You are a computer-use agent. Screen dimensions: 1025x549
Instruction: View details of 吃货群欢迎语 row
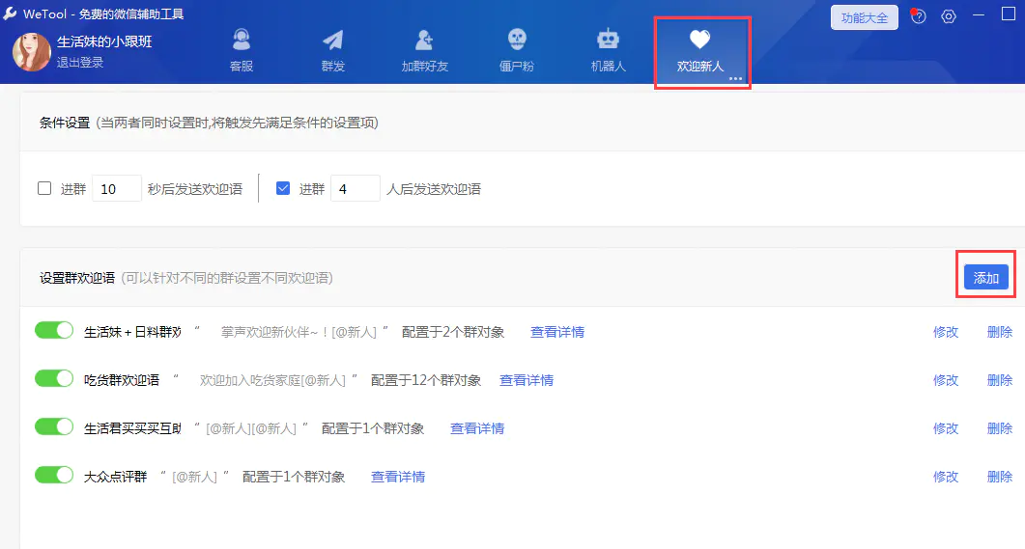tap(527, 380)
